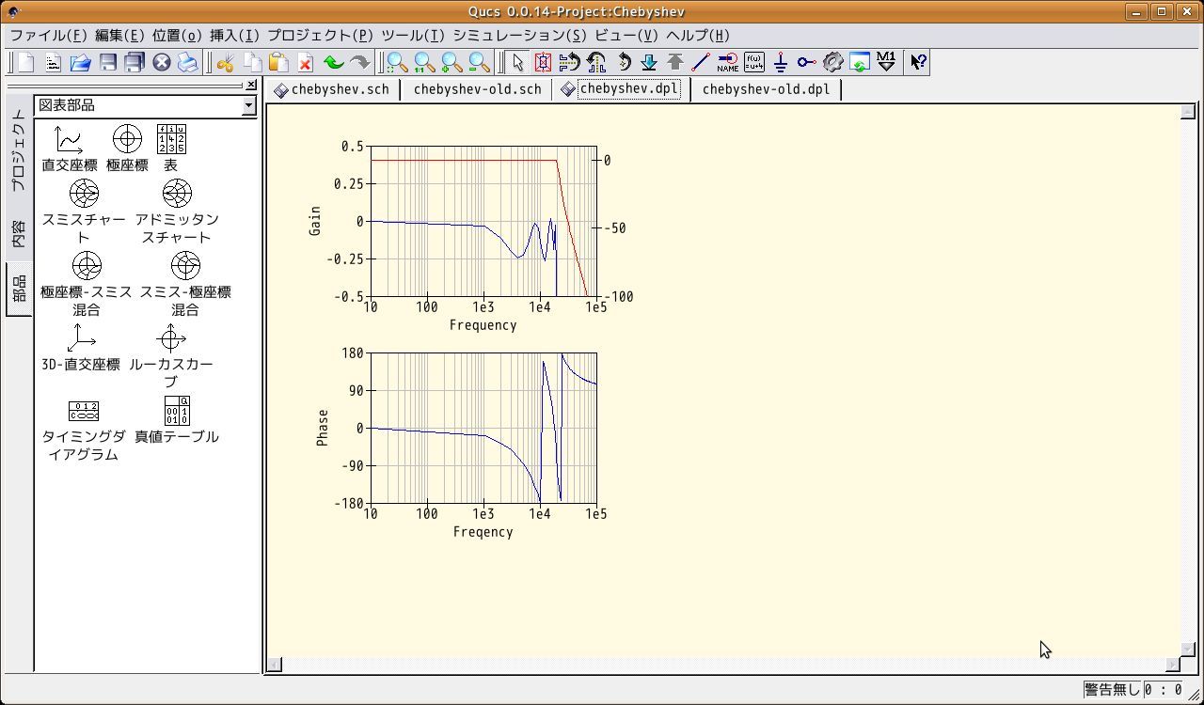Screen dimensions: 1204x705
Task: Choose the polar (極座標) diagram component
Action: 127,148
